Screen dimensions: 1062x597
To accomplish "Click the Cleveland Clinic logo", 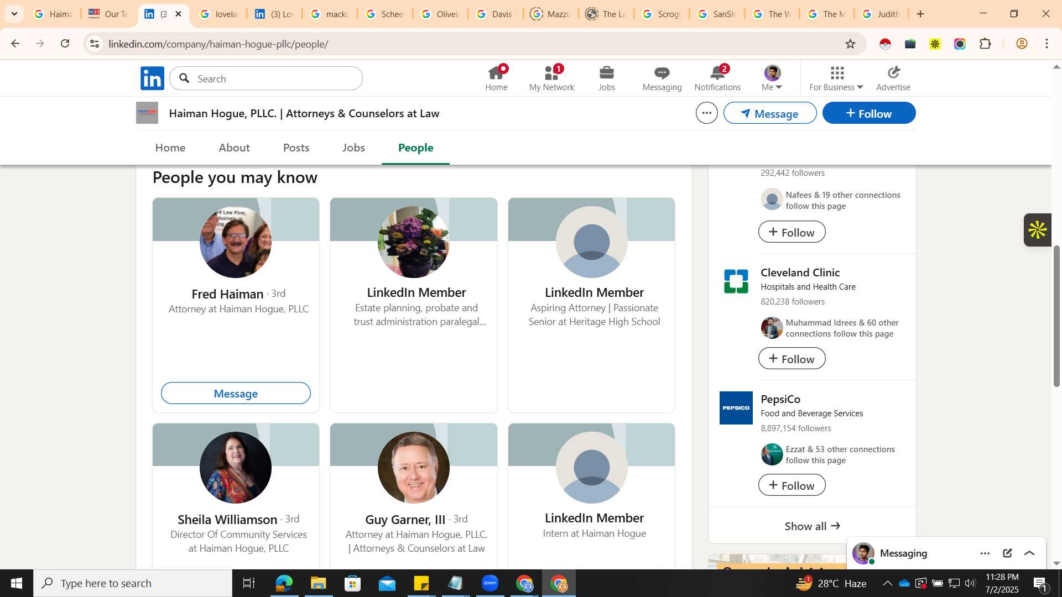I will (x=736, y=281).
